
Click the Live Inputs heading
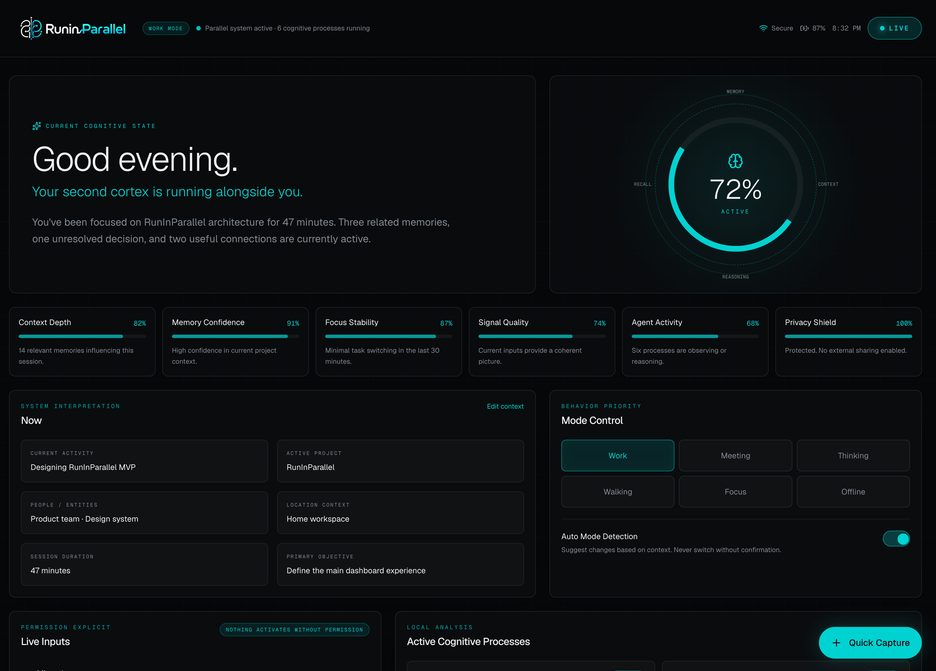click(46, 641)
